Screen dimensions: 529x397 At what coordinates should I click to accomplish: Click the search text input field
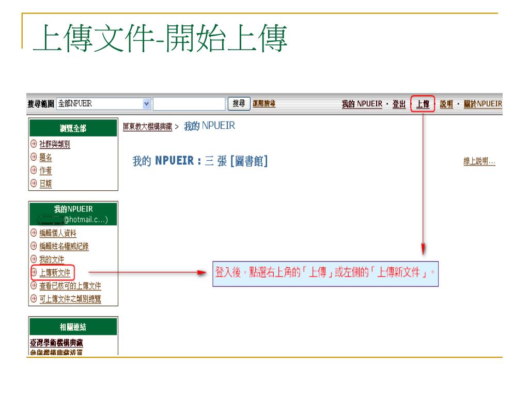point(189,103)
